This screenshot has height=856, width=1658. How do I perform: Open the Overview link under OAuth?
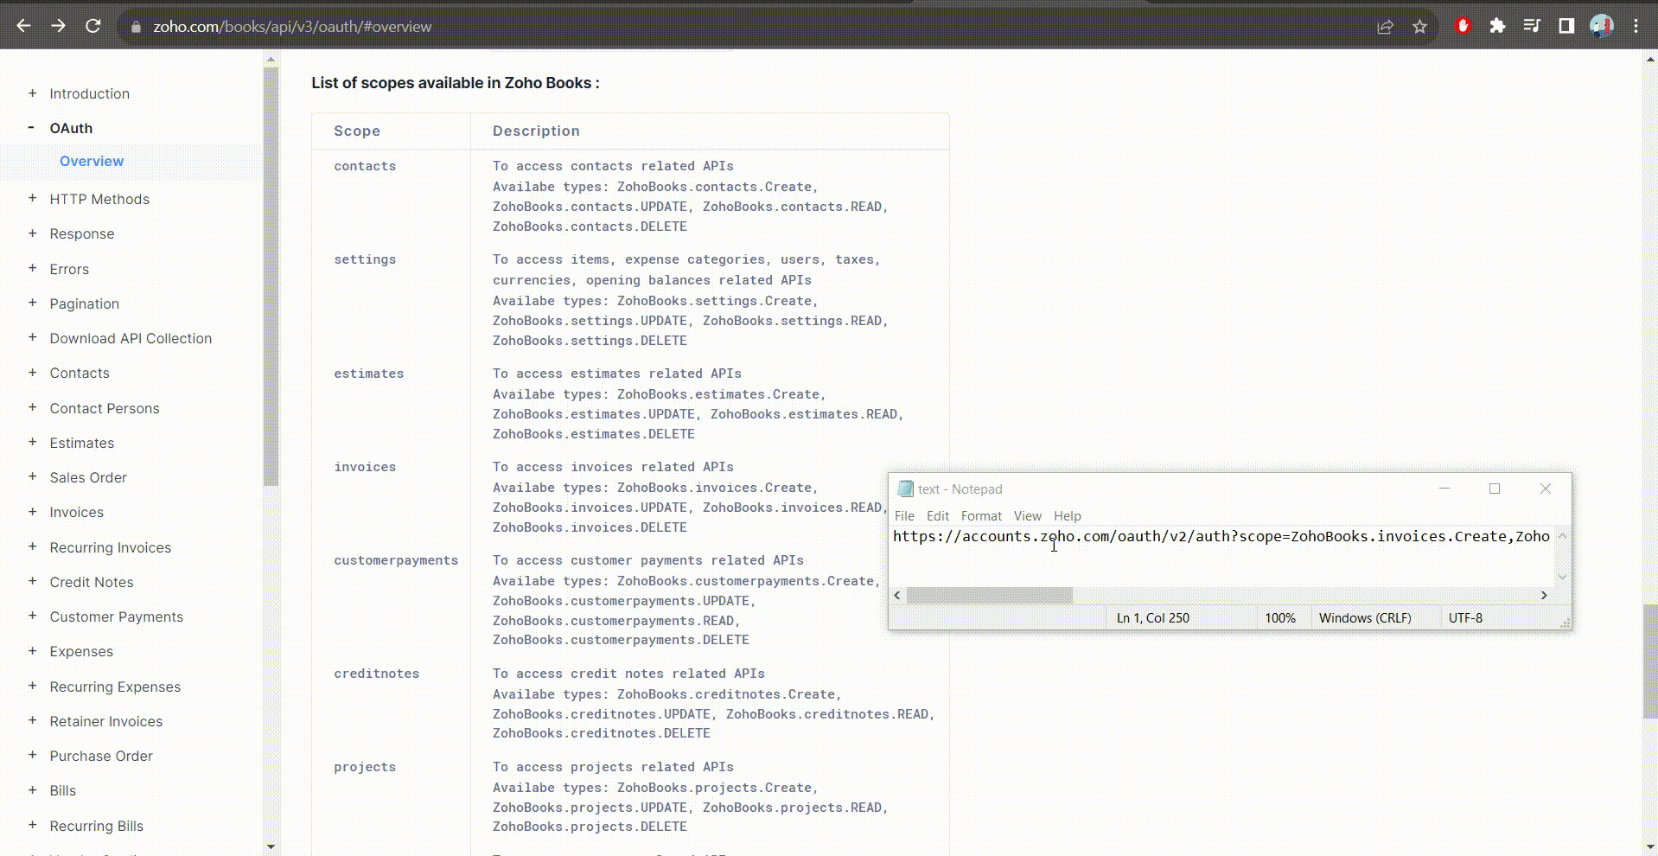pyautogui.click(x=92, y=161)
